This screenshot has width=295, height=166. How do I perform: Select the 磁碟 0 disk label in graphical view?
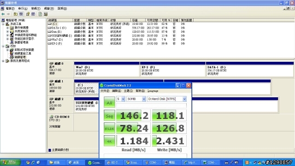pos(60,69)
